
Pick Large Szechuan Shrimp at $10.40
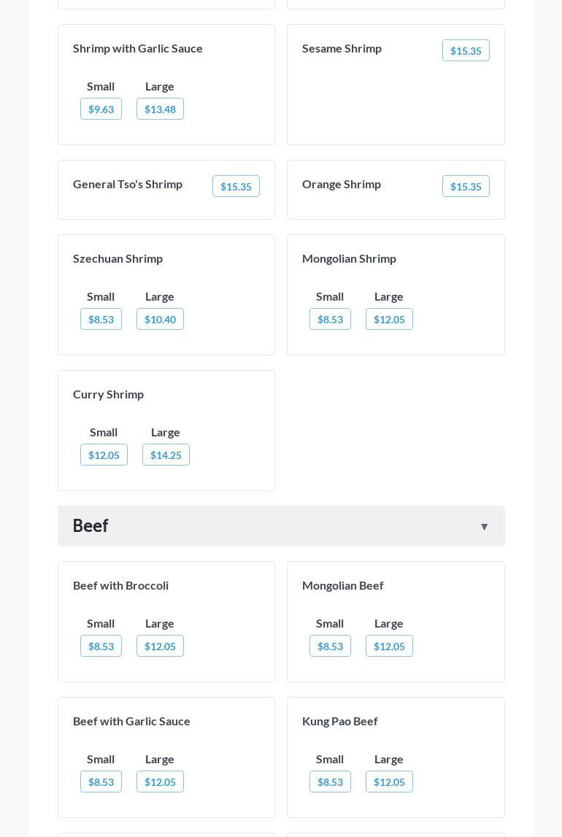pyautogui.click(x=160, y=320)
